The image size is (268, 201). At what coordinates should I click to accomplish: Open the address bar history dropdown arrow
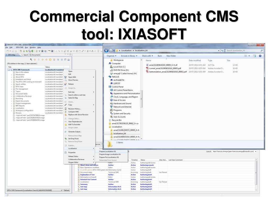(x=219, y=51)
